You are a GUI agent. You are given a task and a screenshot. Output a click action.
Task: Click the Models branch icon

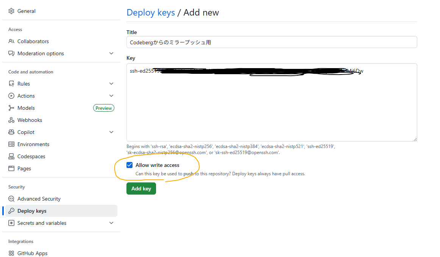pos(11,108)
